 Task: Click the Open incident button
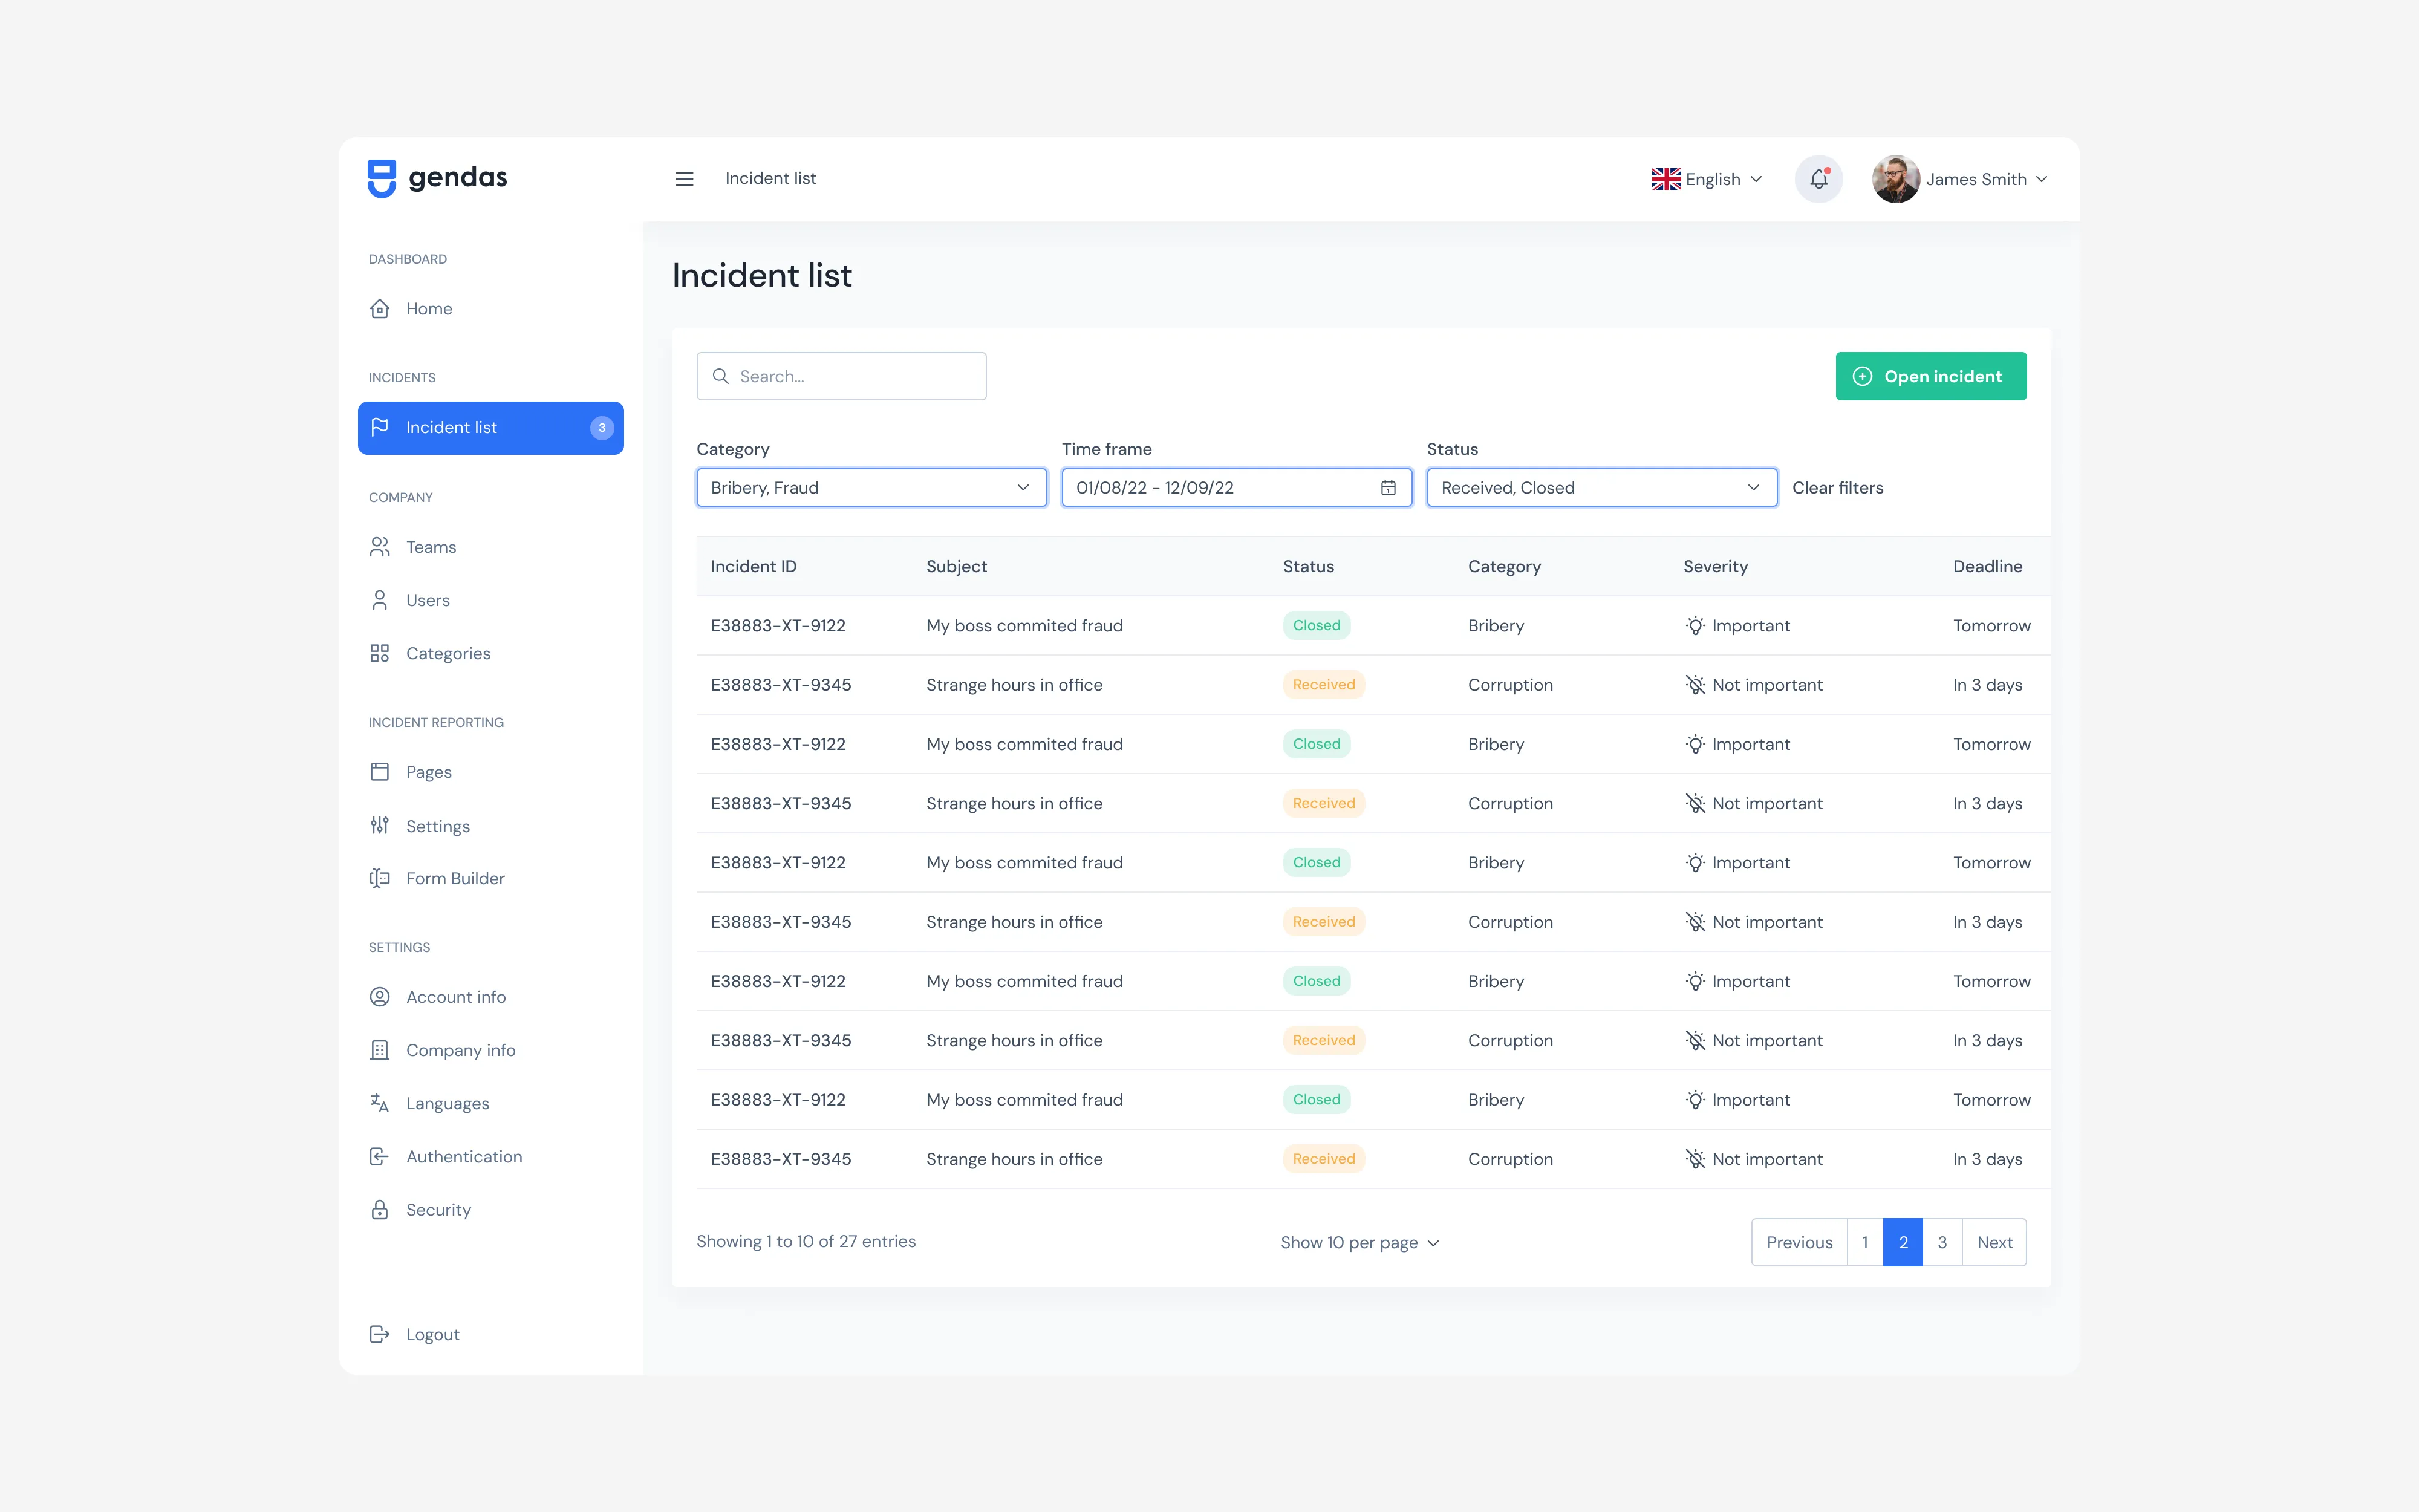tap(1930, 376)
